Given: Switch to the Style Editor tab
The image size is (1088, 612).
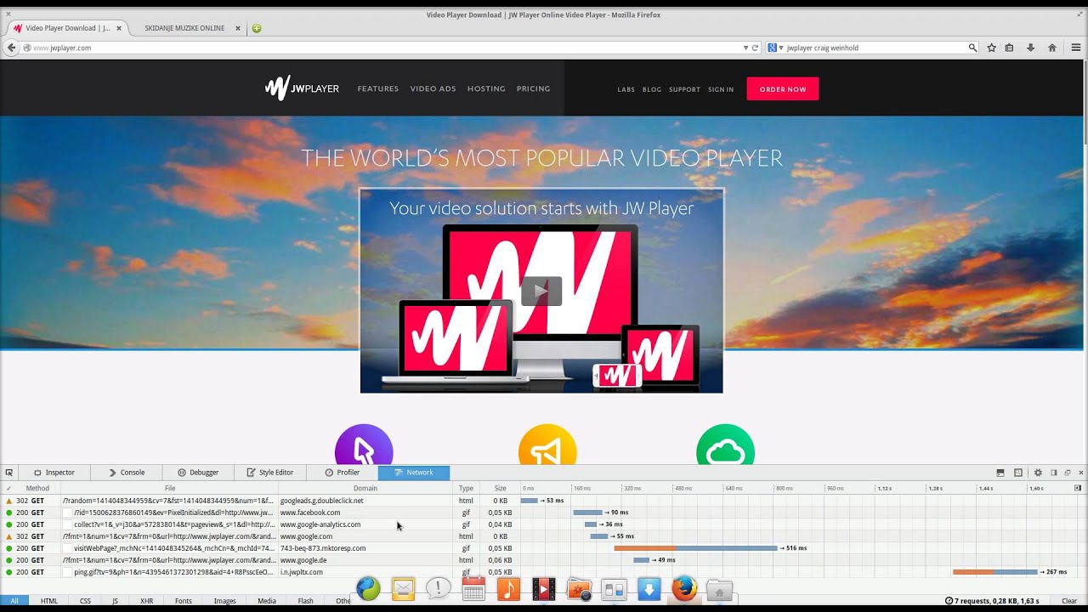Looking at the screenshot, I should tap(270, 473).
